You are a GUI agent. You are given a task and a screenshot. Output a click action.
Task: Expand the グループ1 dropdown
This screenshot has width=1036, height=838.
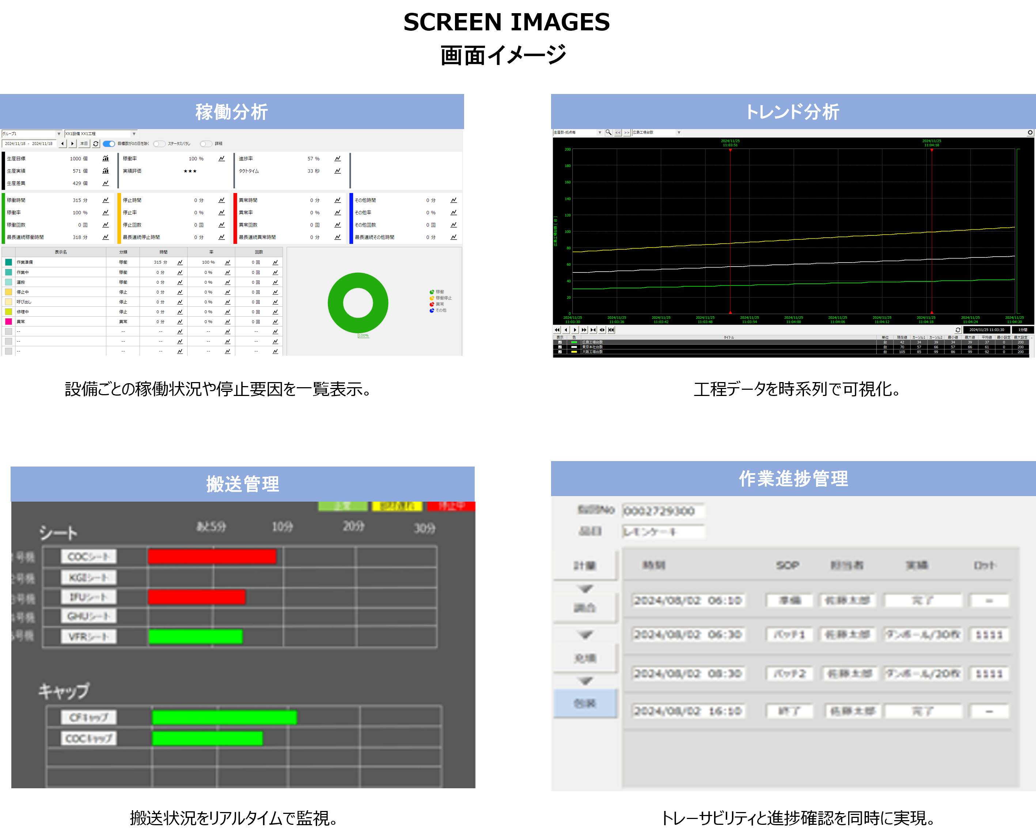59,134
